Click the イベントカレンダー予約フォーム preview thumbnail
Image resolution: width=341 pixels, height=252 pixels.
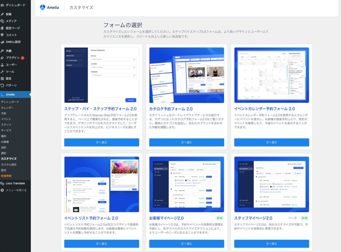pyautogui.click(x=271, y=75)
